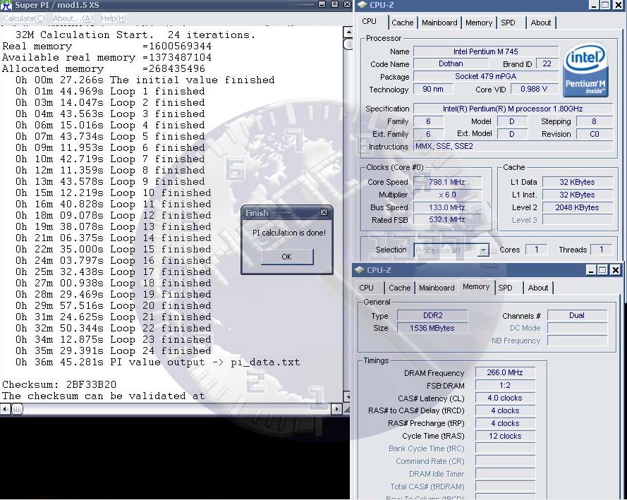The width and height of the screenshot is (627, 500).
Task: Open SPD tab in upper CPU-Z
Action: tap(509, 23)
